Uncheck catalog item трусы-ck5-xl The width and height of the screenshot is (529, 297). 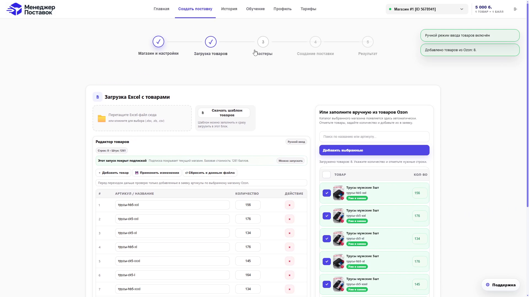[x=327, y=239]
